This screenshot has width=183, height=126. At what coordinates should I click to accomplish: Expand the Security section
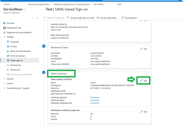pyautogui.click(x=4, y=79)
